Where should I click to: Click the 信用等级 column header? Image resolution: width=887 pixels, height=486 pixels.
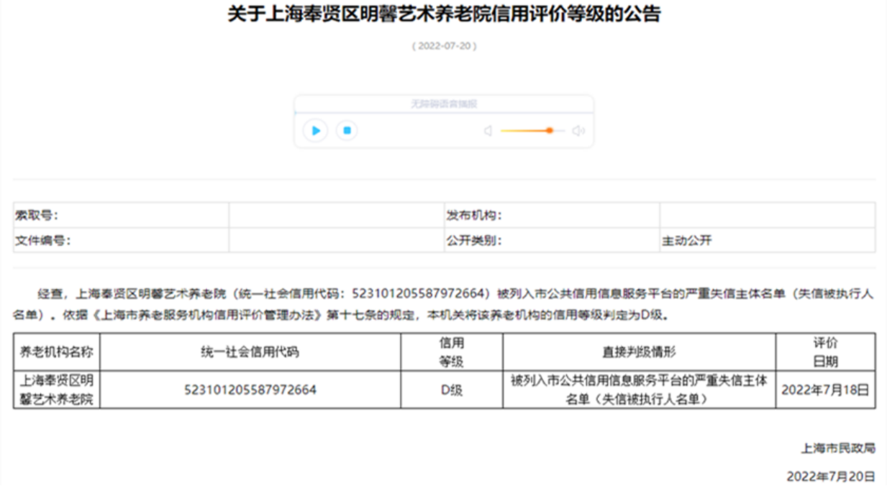pos(452,352)
